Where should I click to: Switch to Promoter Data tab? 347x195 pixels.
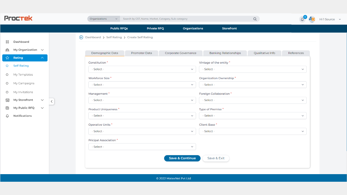click(142, 53)
